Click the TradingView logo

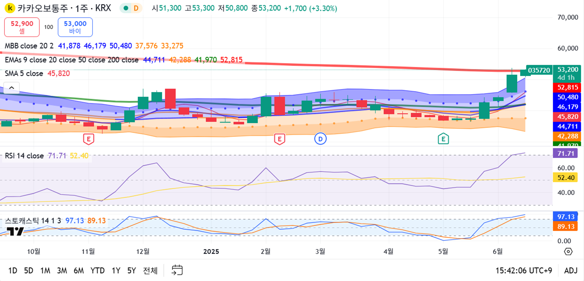(x=15, y=231)
